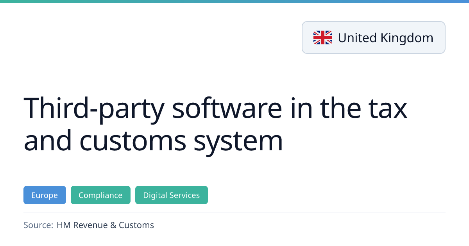This screenshot has width=469, height=246.
Task: Click the word 'customs' in the headline
Action: pyautogui.click(x=132, y=141)
